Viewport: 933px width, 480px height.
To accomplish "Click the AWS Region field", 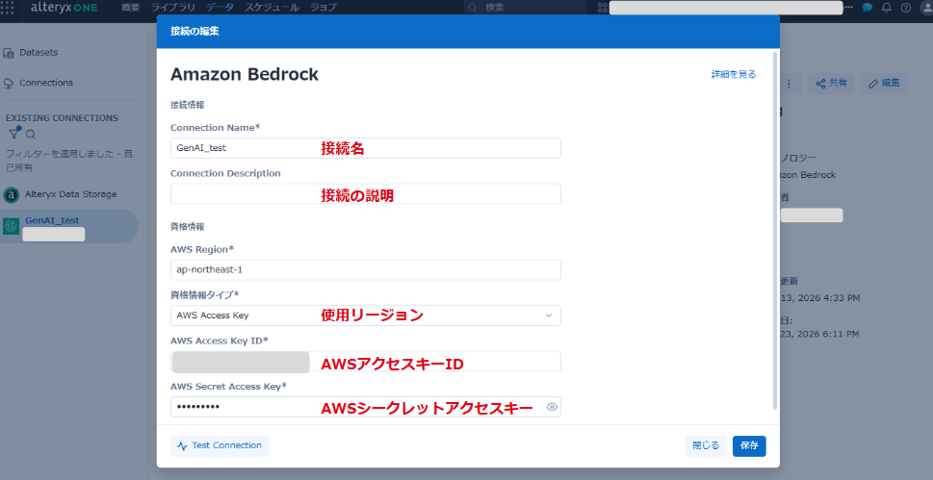I will point(365,270).
